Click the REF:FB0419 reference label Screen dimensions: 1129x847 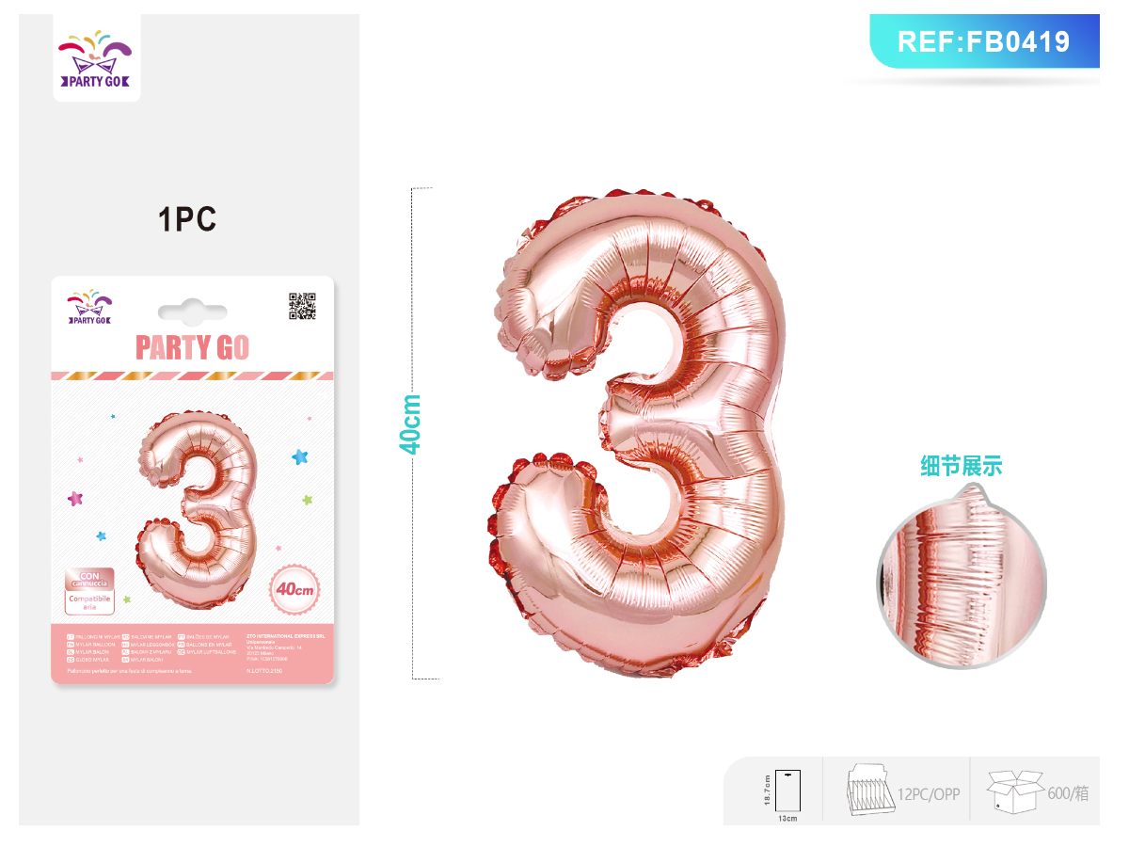[984, 41]
